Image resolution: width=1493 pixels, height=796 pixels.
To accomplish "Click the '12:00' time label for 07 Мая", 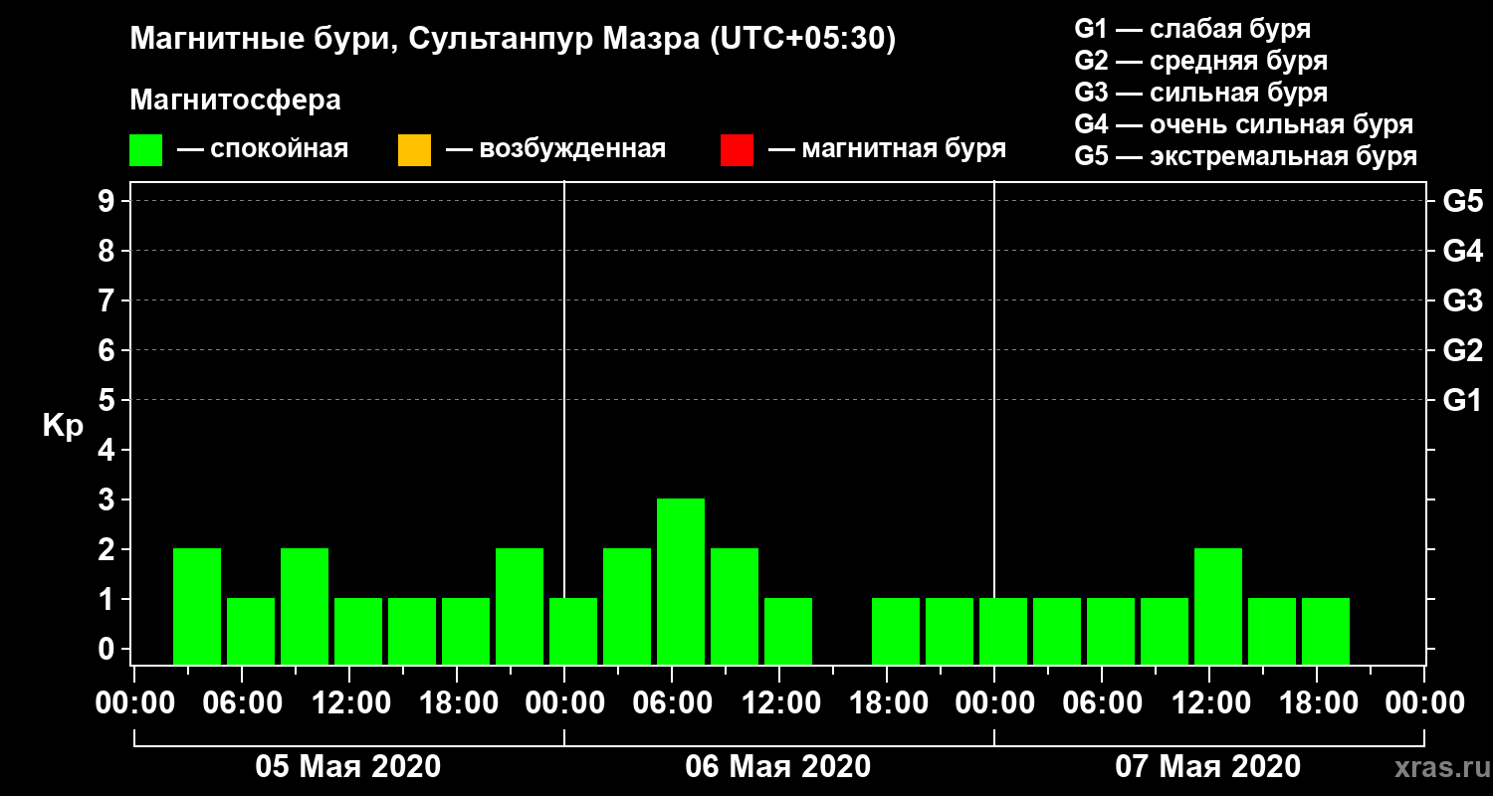I will 1209,703.
